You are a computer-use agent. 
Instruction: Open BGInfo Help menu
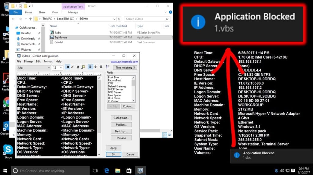pos(58,62)
